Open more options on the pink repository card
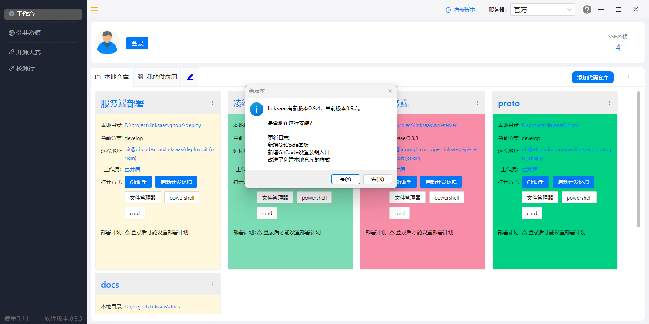This screenshot has height=324, width=649. [x=477, y=103]
